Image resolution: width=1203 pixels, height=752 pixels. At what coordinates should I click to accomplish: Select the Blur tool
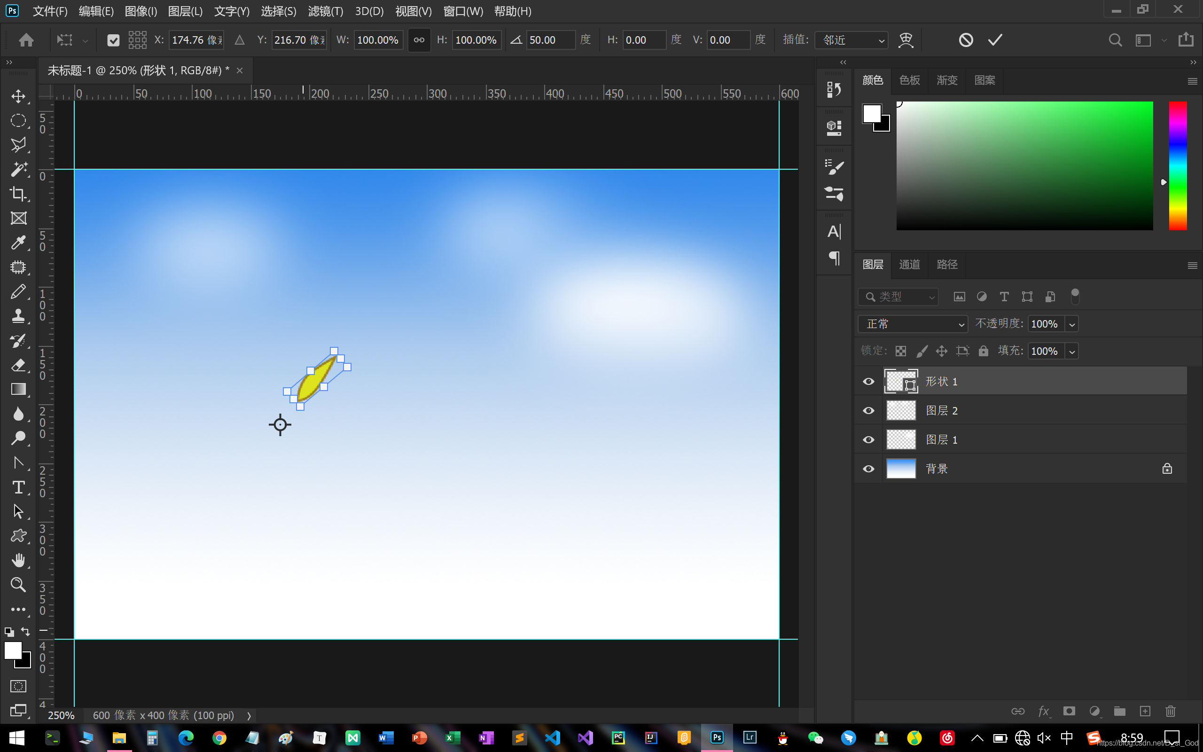[x=18, y=413]
